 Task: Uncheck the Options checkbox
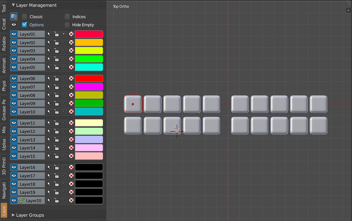point(24,25)
